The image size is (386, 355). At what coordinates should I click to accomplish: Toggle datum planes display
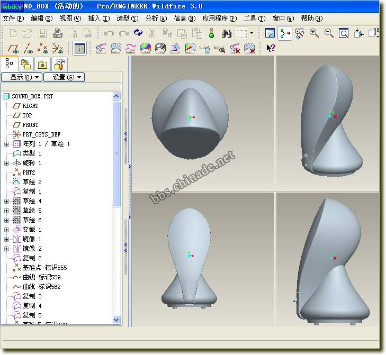click(13, 48)
